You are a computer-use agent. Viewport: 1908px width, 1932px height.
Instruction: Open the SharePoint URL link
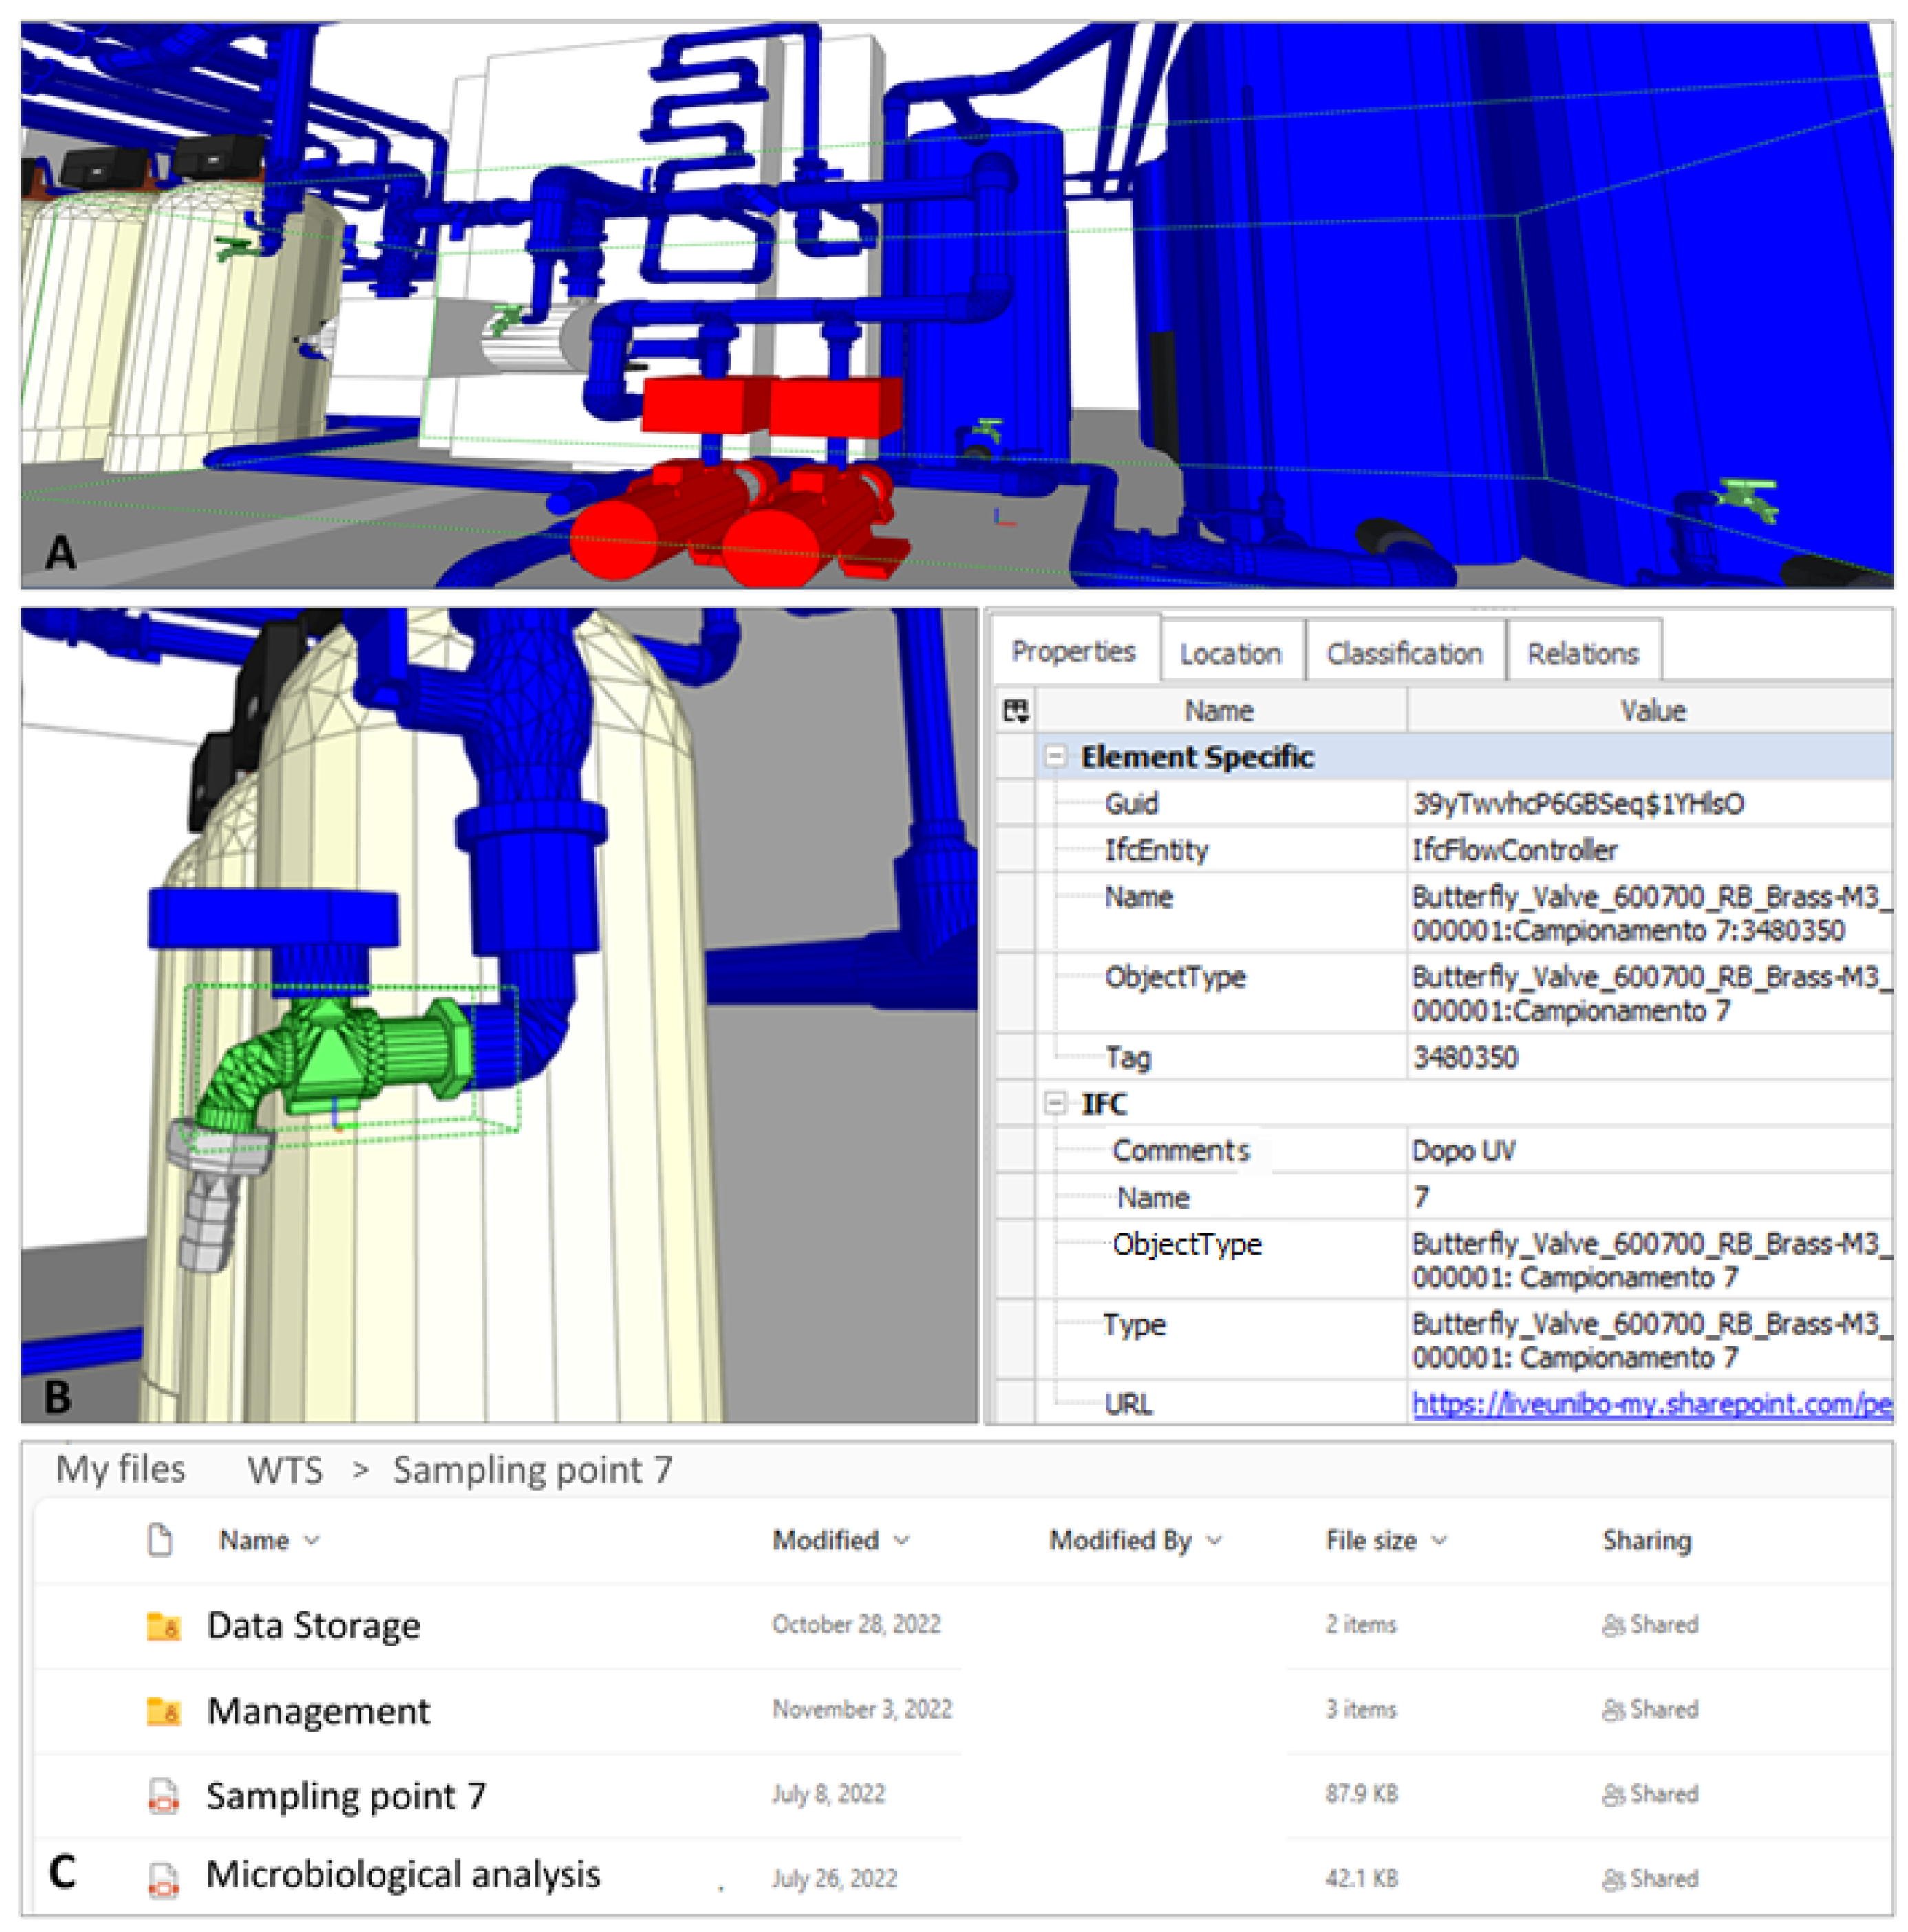point(1650,1404)
